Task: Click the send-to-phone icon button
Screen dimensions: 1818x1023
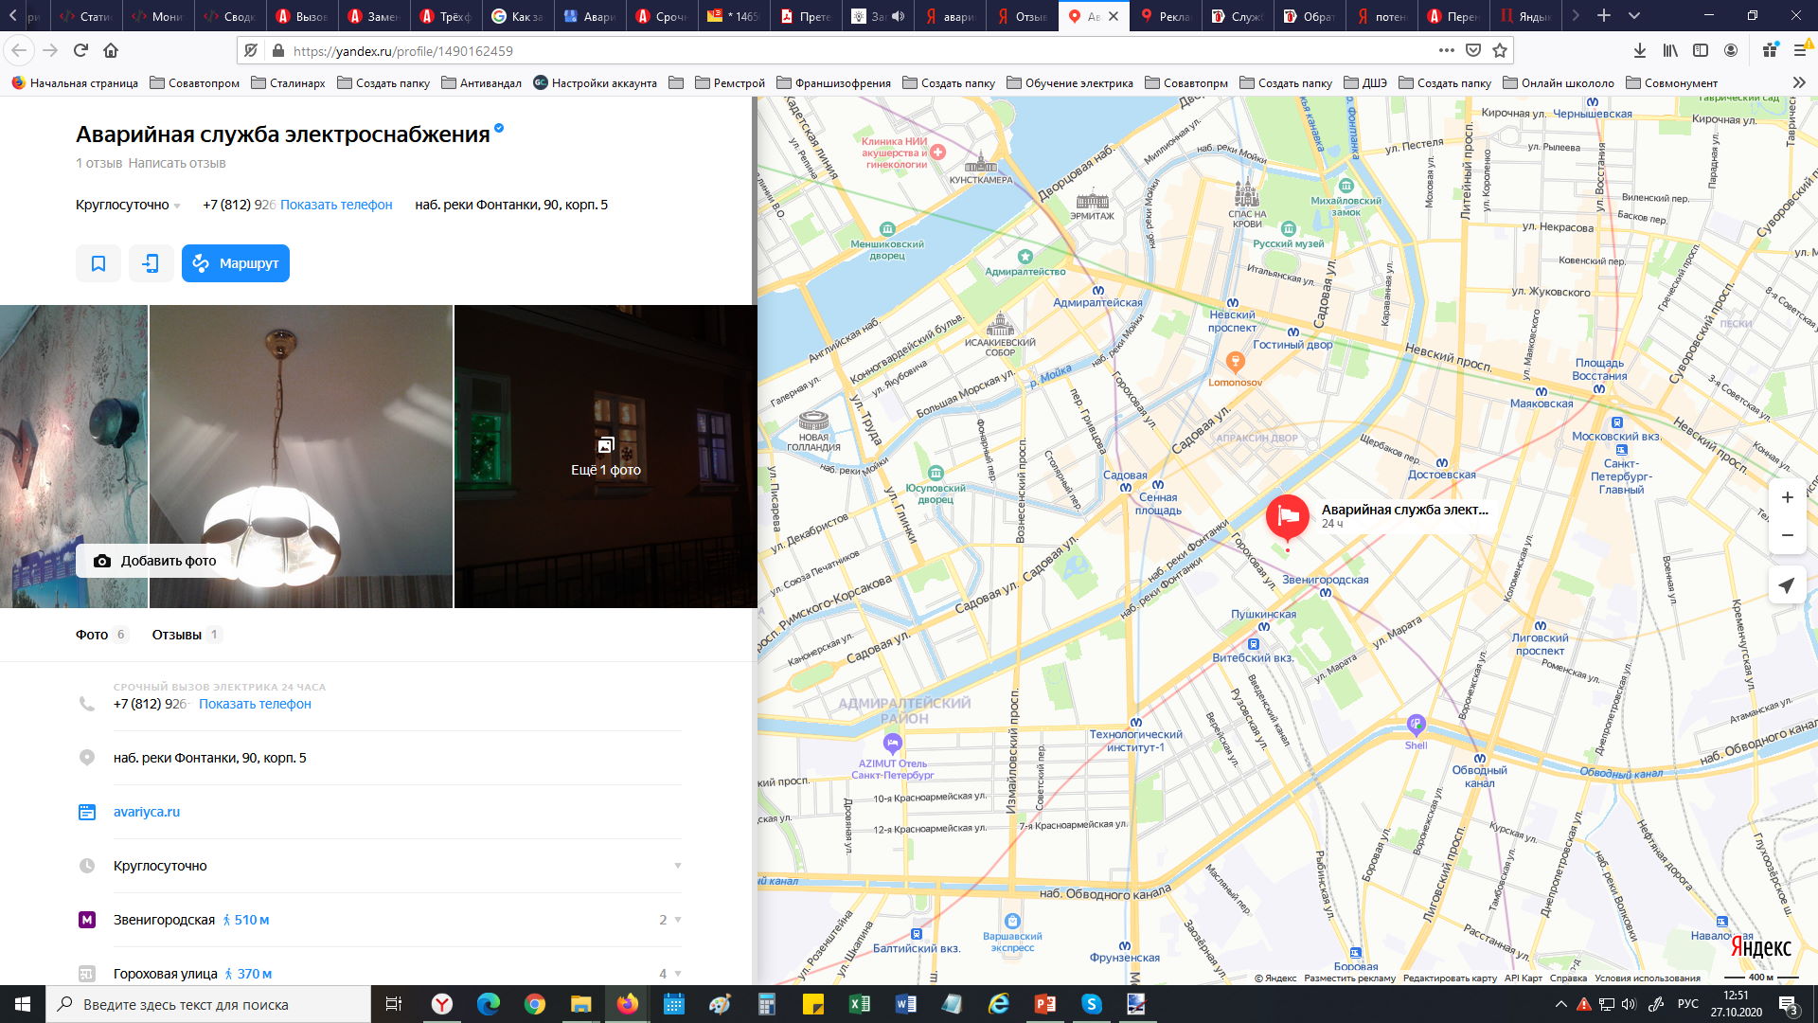Action: coord(151,263)
